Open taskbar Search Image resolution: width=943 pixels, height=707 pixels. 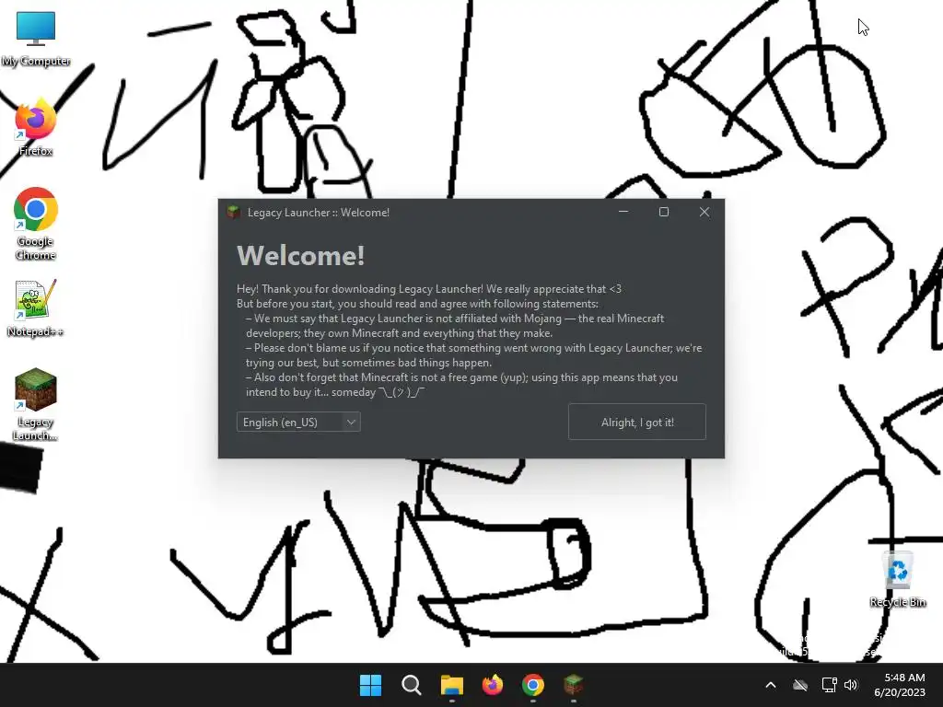(412, 685)
